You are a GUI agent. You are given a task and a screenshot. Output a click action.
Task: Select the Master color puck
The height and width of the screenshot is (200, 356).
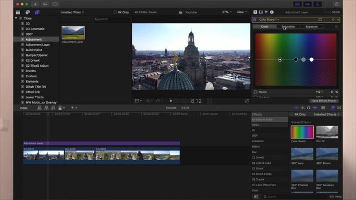tap(280, 59)
